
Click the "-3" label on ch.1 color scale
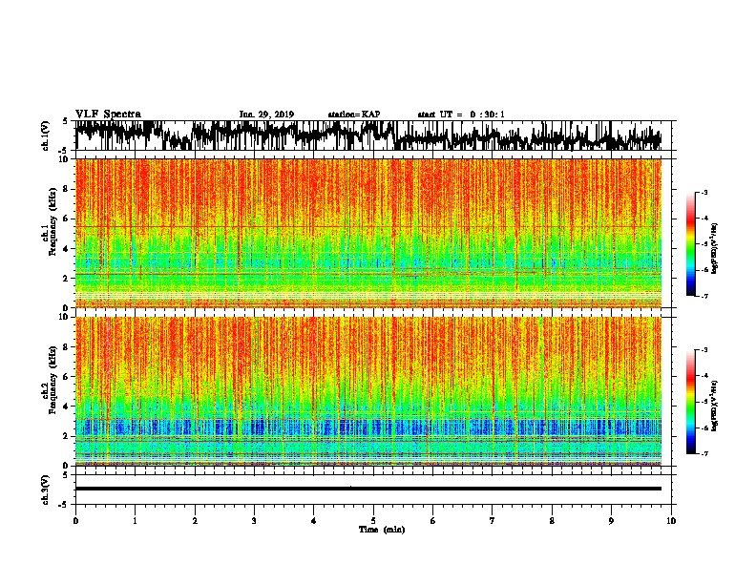pos(704,193)
